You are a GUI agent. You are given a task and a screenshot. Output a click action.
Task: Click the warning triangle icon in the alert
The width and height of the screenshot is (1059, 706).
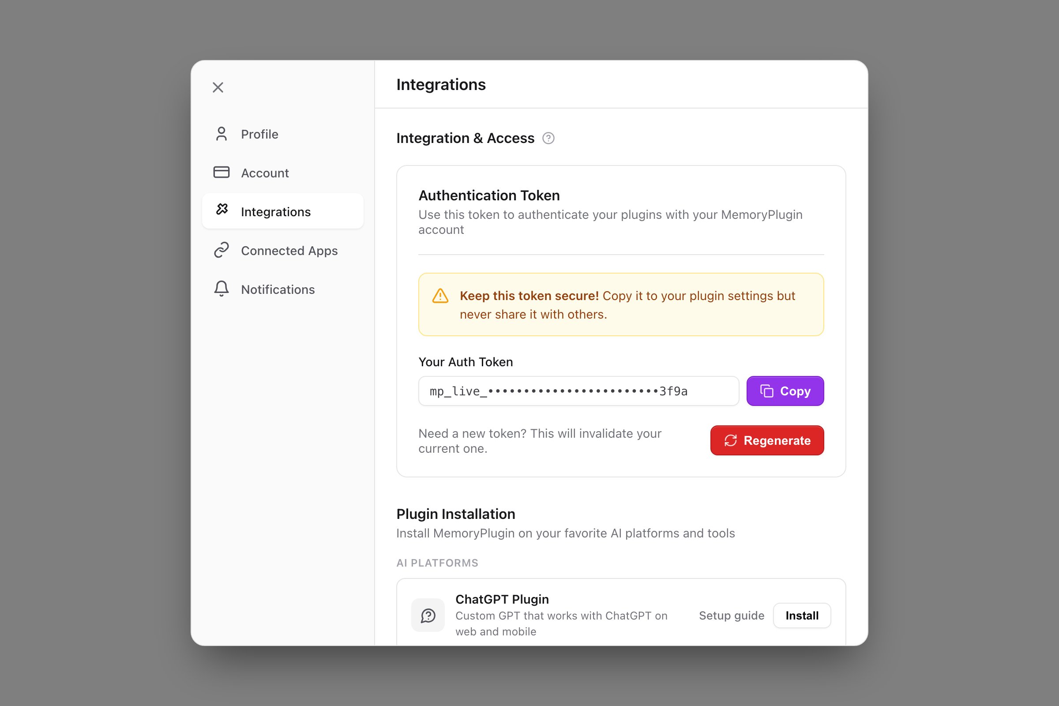[x=440, y=296]
